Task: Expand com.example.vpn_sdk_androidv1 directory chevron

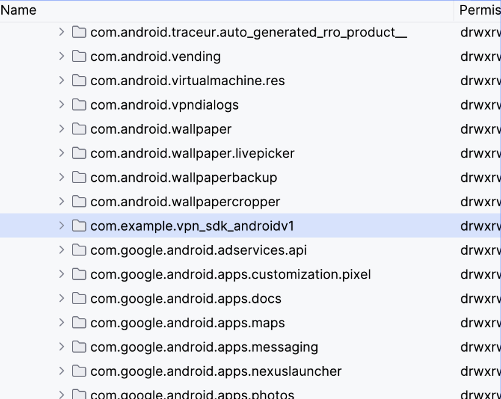Action: 61,226
